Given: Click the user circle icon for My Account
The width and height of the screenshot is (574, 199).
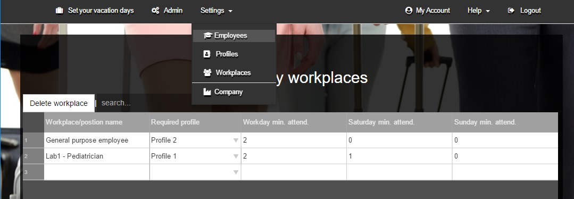Looking at the screenshot, I should 409,11.
